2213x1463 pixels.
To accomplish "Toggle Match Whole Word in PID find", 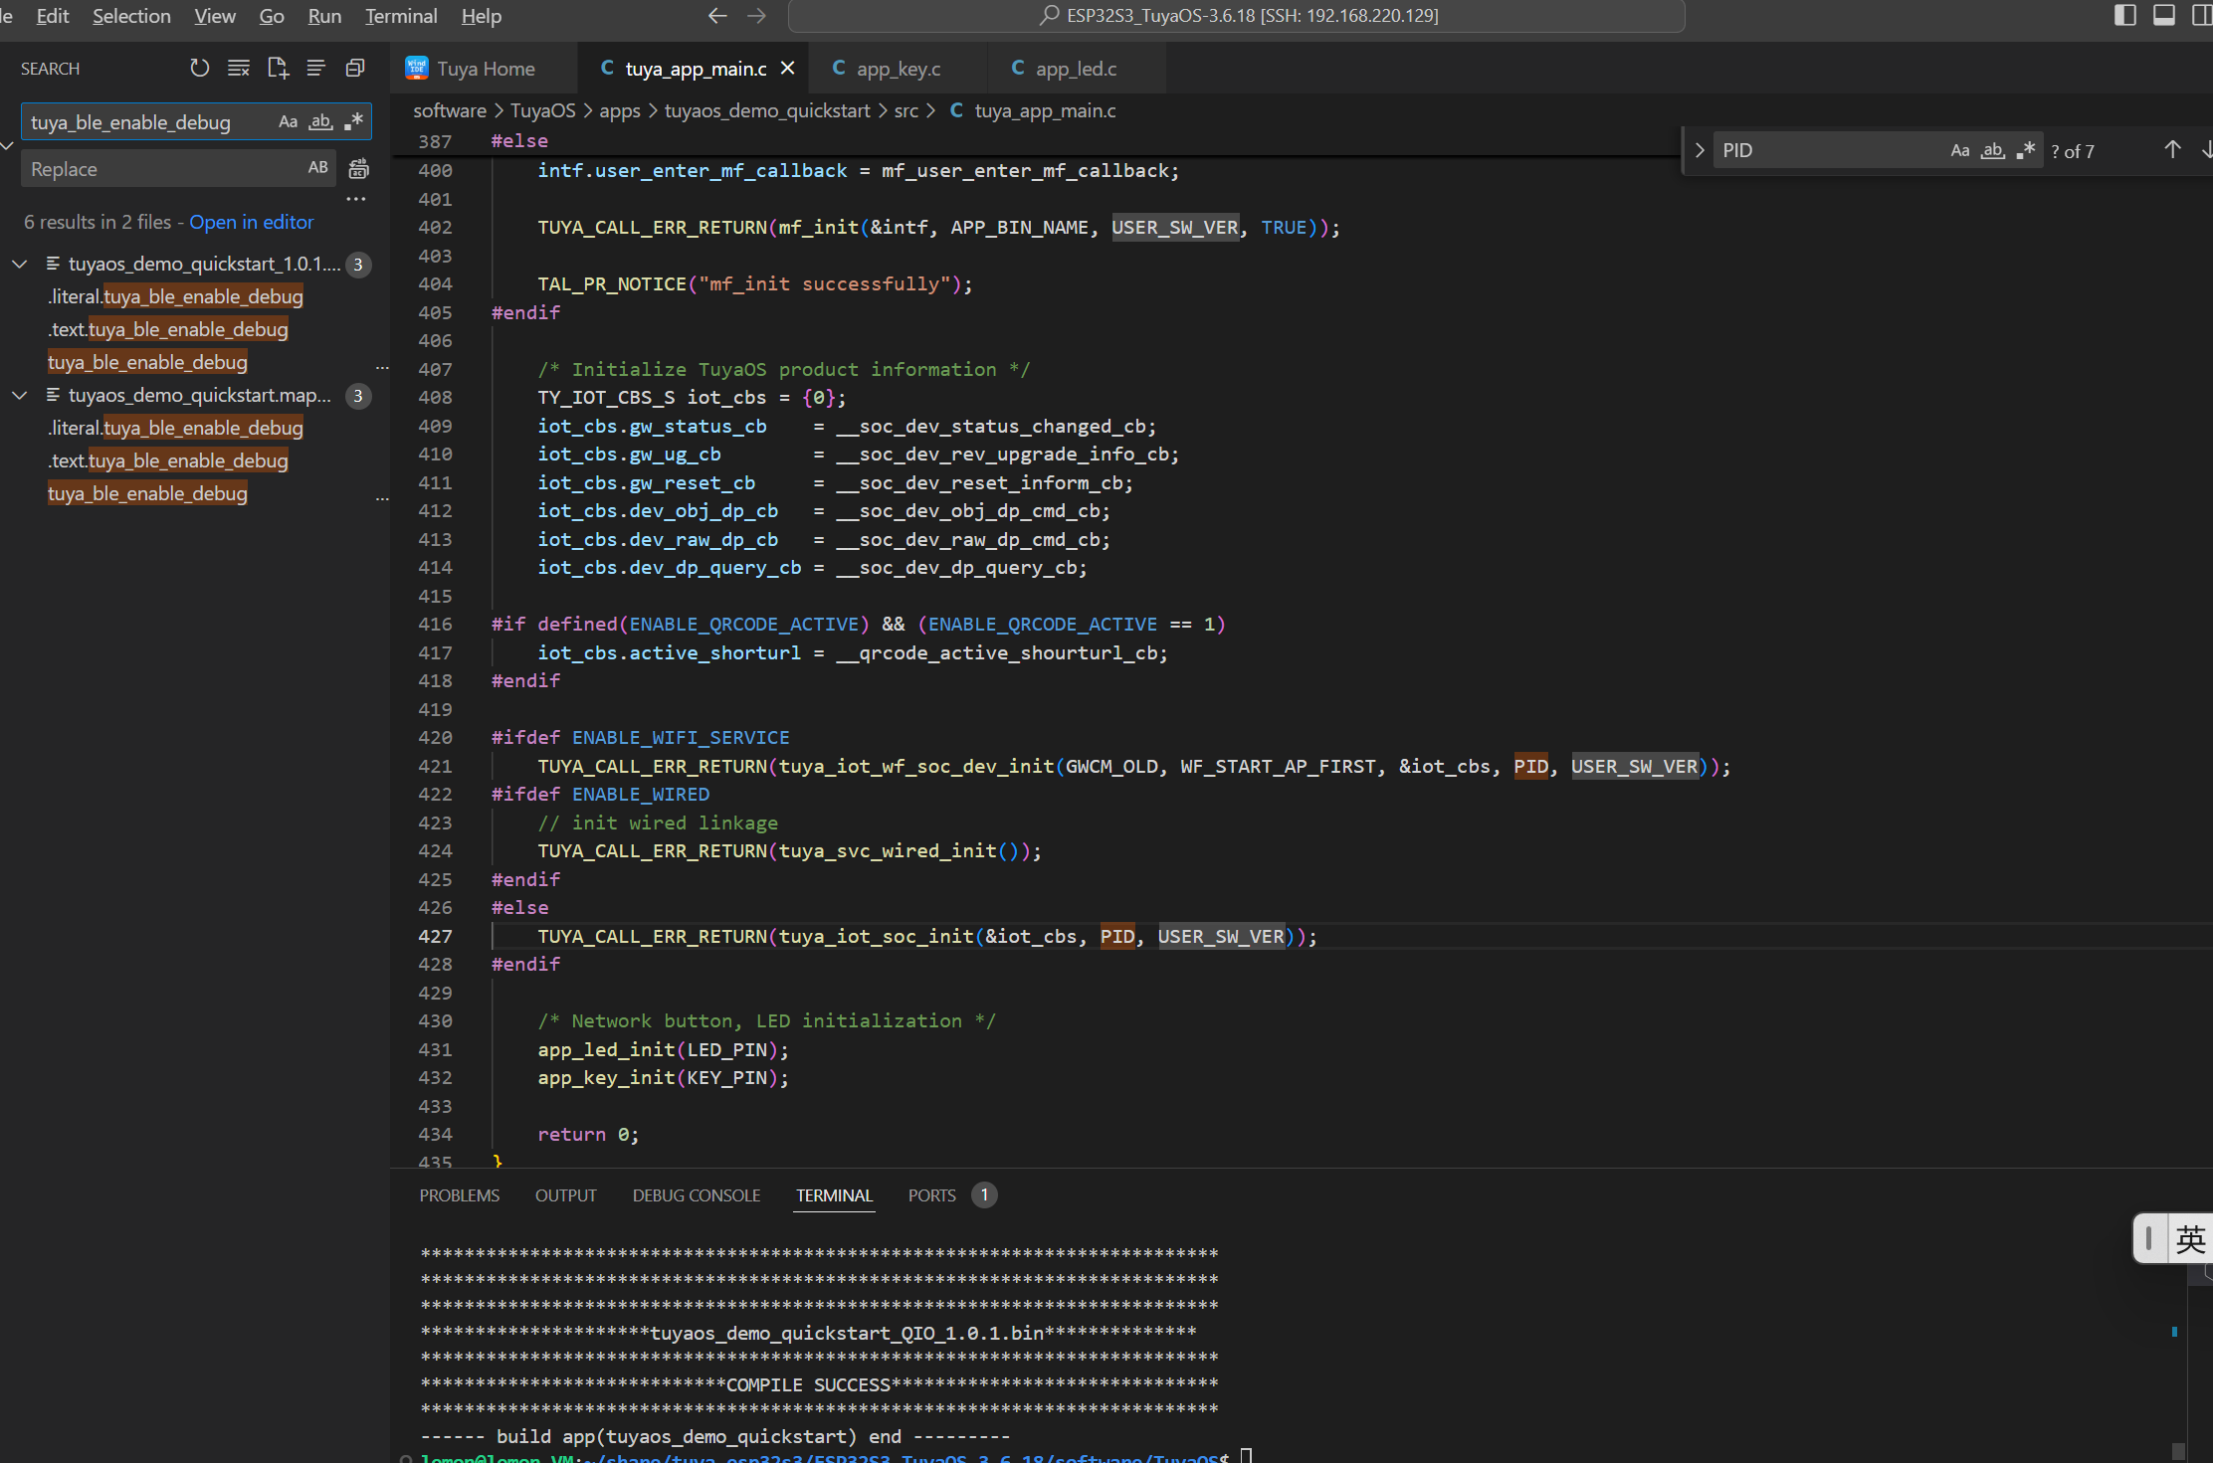I will pyautogui.click(x=1992, y=151).
